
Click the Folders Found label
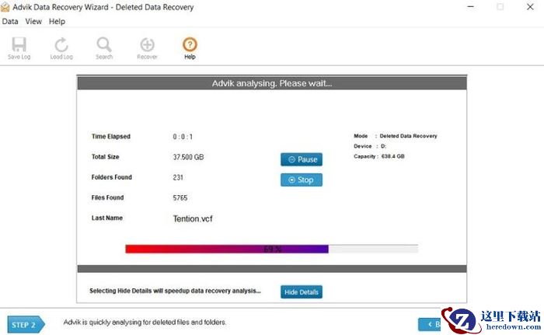pyautogui.click(x=111, y=177)
